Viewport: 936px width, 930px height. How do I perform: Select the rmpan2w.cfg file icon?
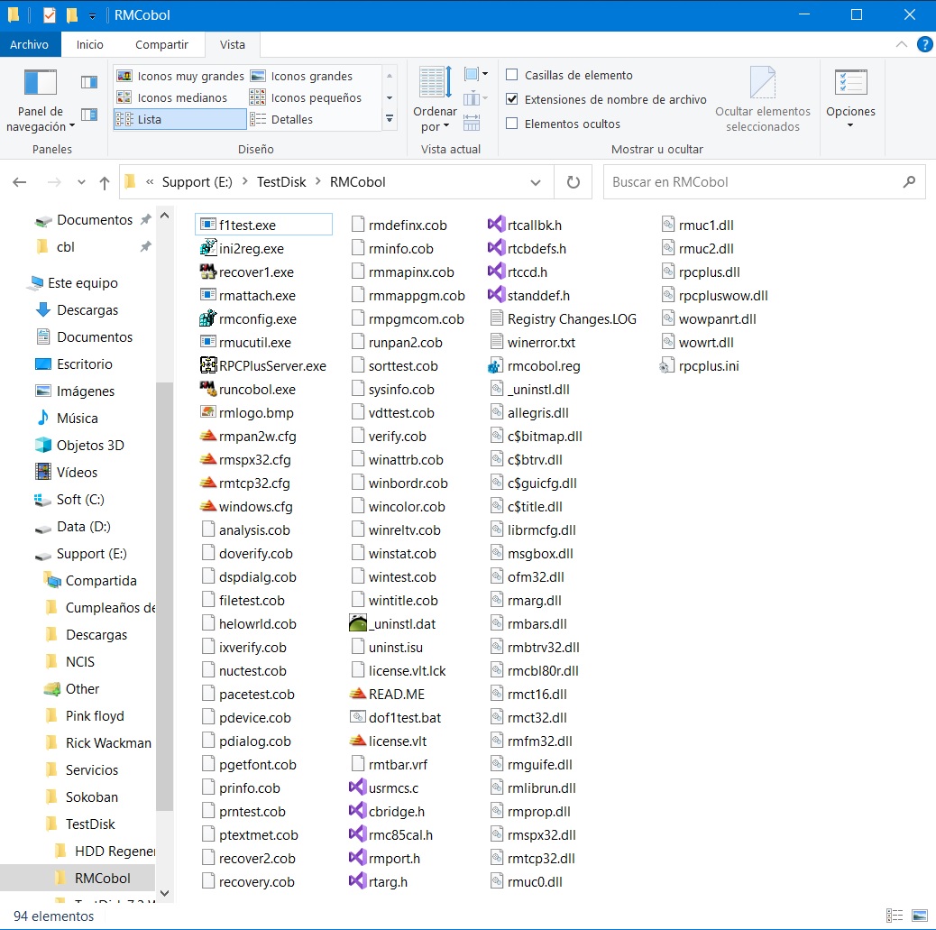click(x=207, y=436)
